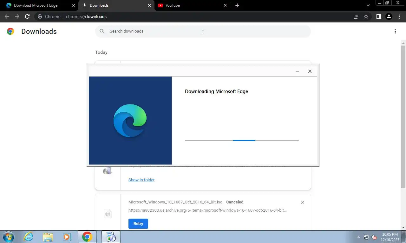Show hidden tray icons arrow
This screenshot has width=406, height=243.
coord(359,237)
